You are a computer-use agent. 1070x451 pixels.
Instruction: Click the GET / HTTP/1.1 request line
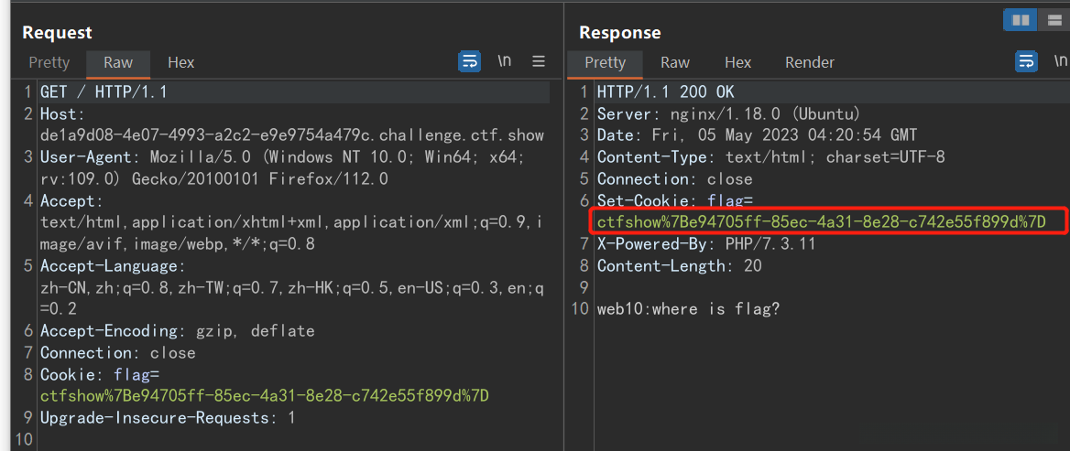click(104, 92)
